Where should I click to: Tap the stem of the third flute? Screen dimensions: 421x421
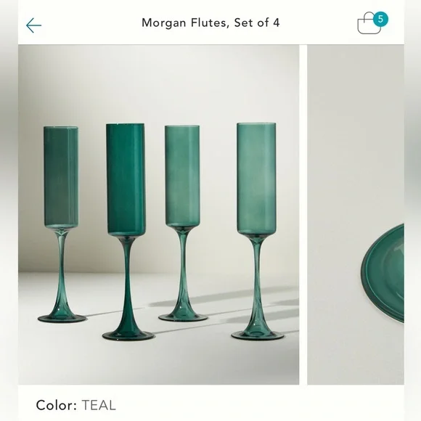click(x=183, y=270)
